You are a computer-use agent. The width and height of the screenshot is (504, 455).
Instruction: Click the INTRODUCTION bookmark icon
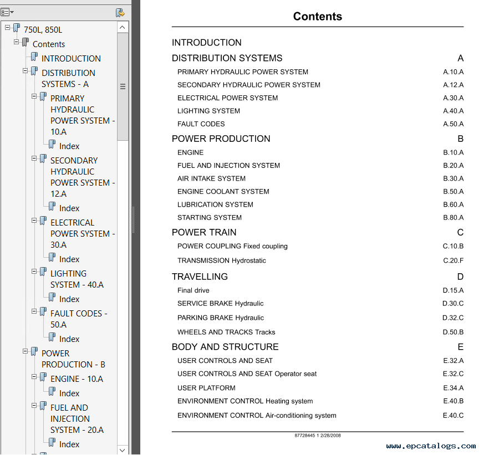pos(34,58)
